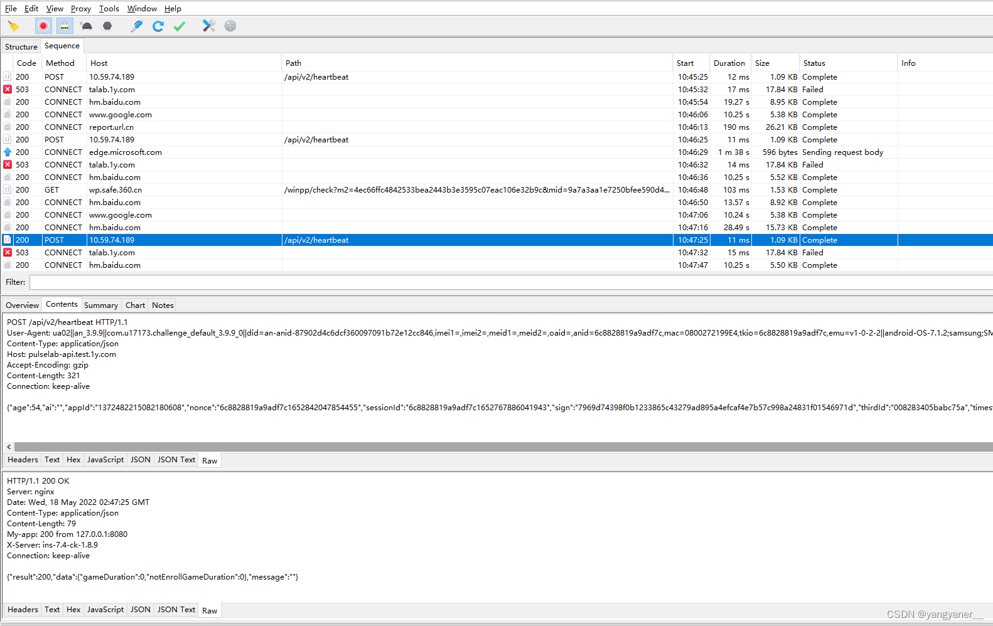Show request JSON Text view tab

click(x=176, y=459)
